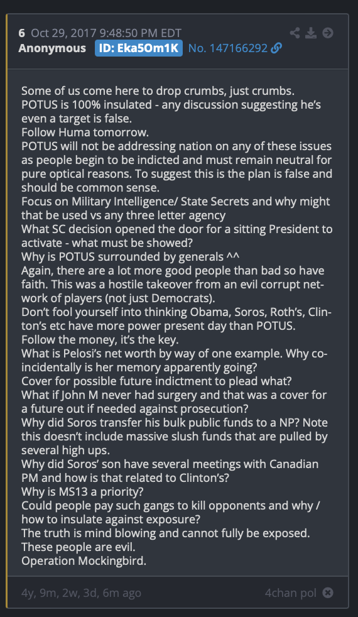Viewport: 358px width, 617px height.
Task: Click 'Why is POTUS surrounded by generals' line
Action: click(x=130, y=256)
